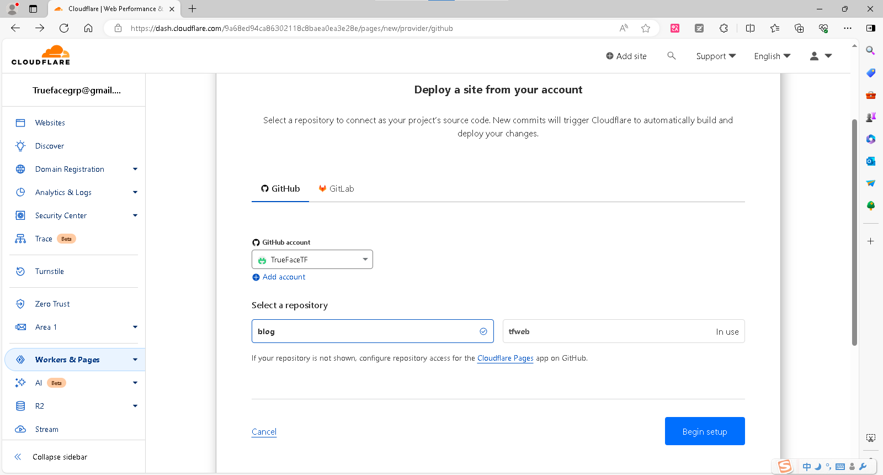
Task: Select the tfweb repository option
Action: pos(623,331)
